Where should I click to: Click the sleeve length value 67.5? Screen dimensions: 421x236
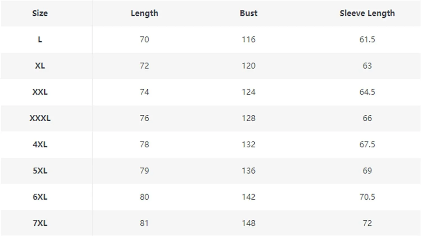tap(367, 145)
